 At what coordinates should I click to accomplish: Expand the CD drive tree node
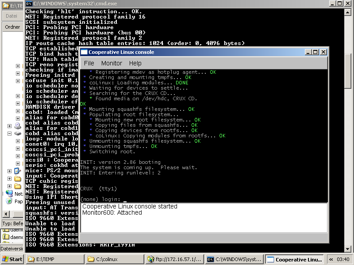click(9, 126)
